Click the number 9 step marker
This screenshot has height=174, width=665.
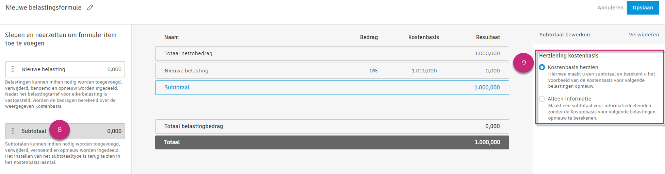(x=523, y=63)
